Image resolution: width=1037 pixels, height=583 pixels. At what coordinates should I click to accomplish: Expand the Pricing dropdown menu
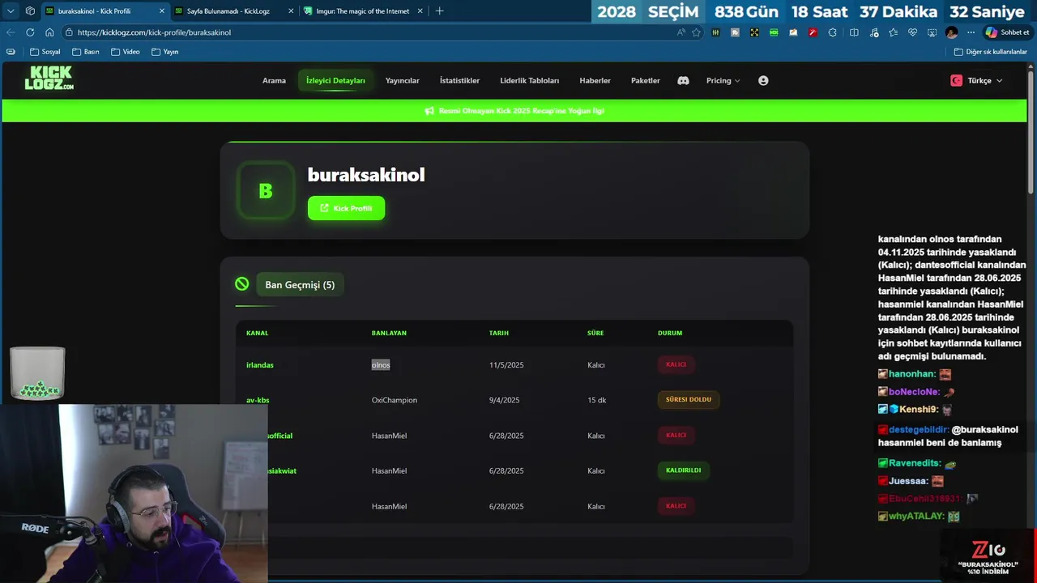[723, 81]
